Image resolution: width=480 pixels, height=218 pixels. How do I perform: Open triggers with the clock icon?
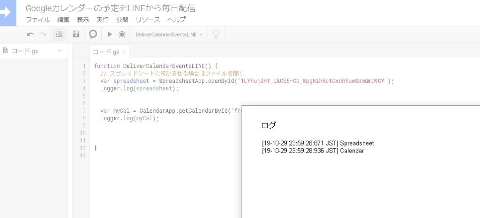[93, 34]
